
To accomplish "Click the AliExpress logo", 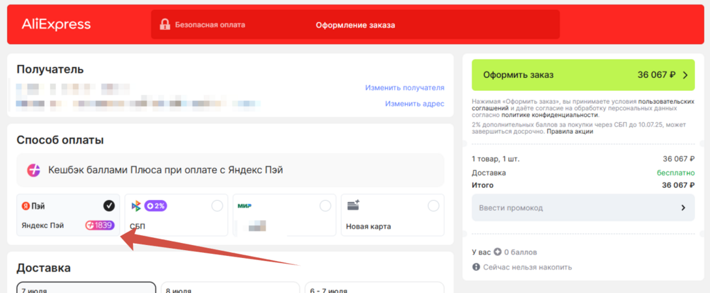I will (x=56, y=25).
